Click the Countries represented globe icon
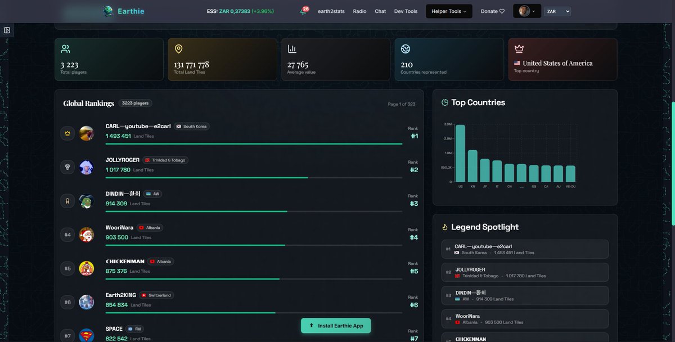 406,49
